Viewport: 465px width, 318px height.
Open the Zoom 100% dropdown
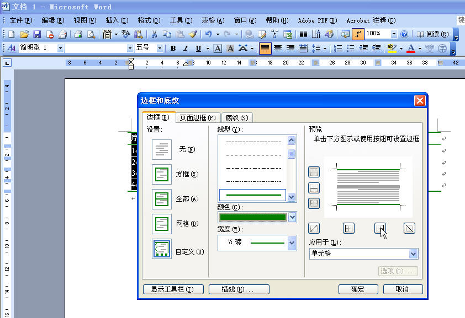(394, 34)
